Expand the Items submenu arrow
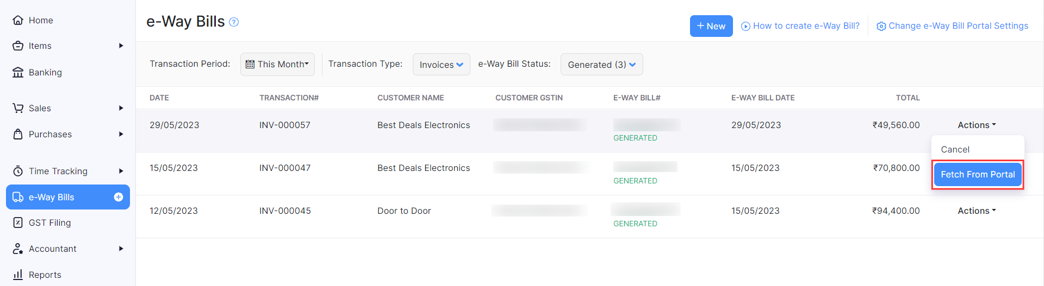This screenshot has height=286, width=1044. (x=121, y=46)
